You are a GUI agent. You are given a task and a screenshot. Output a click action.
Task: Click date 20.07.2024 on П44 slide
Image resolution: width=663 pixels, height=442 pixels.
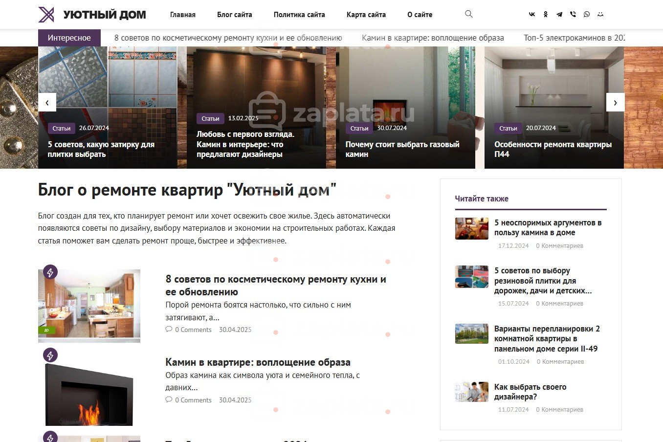tap(541, 128)
